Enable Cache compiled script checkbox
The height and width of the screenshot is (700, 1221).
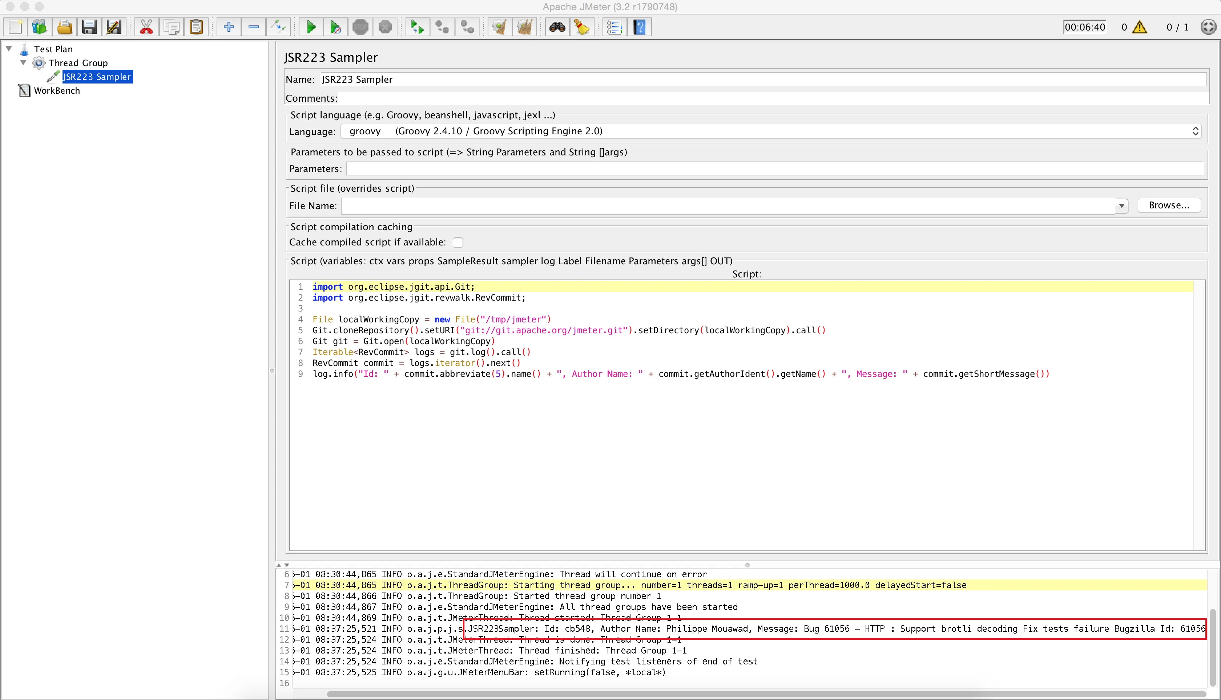[x=458, y=242]
